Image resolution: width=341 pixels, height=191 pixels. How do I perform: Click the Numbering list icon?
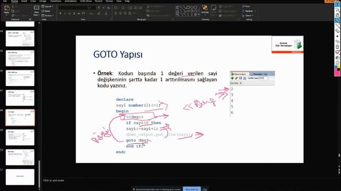coord(123,8)
